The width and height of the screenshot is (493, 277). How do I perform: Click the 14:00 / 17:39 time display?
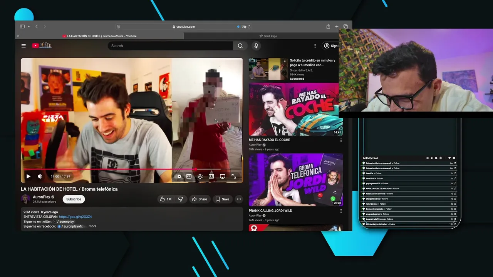60,177
